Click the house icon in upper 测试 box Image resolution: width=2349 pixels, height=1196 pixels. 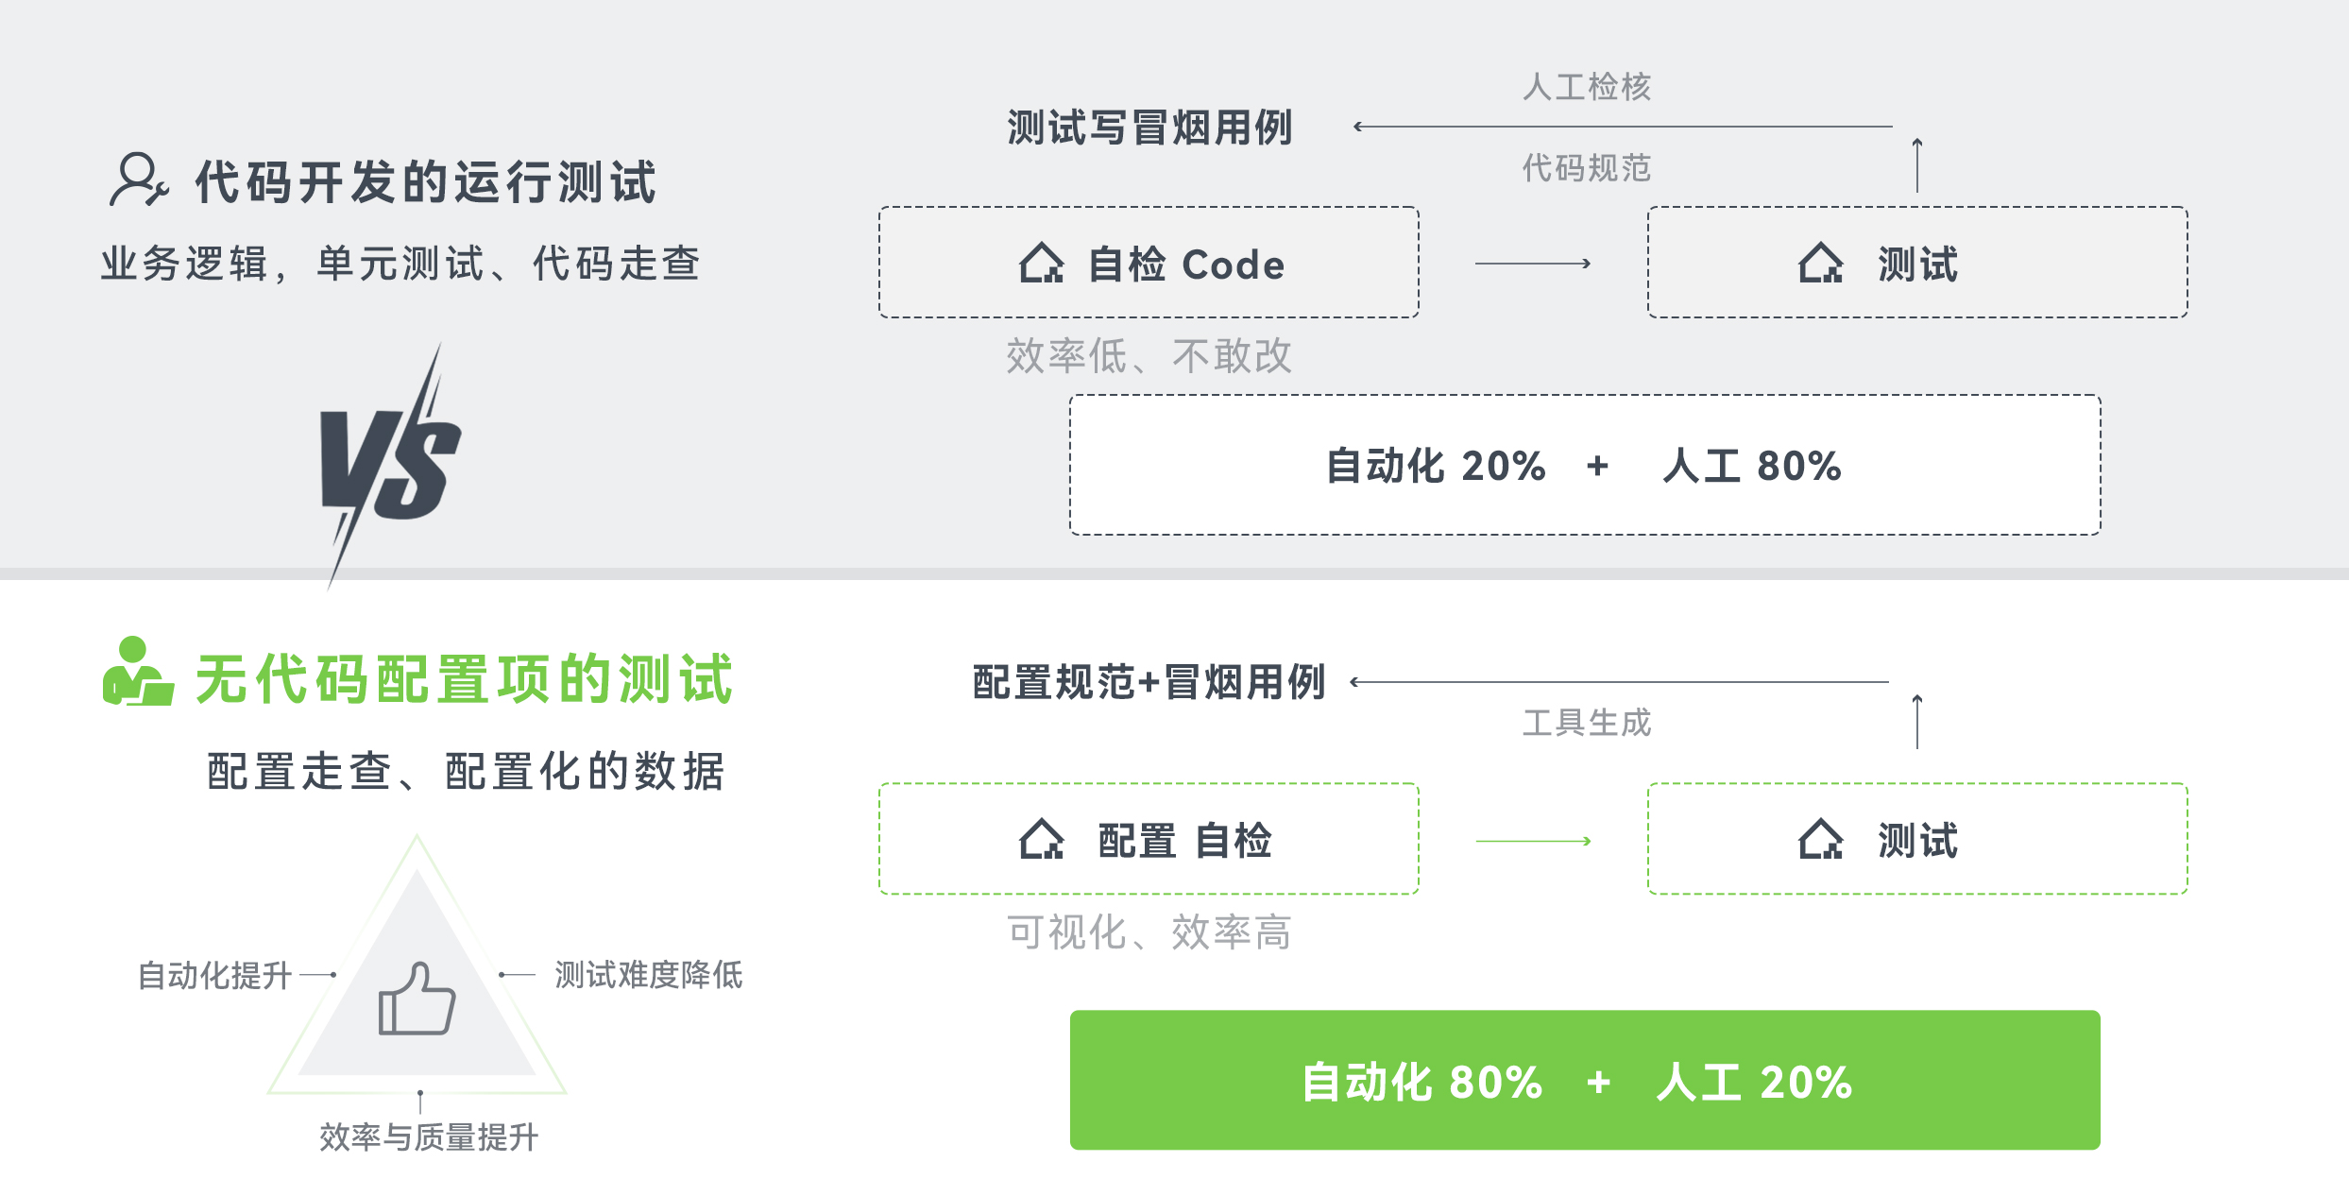click(x=1821, y=263)
